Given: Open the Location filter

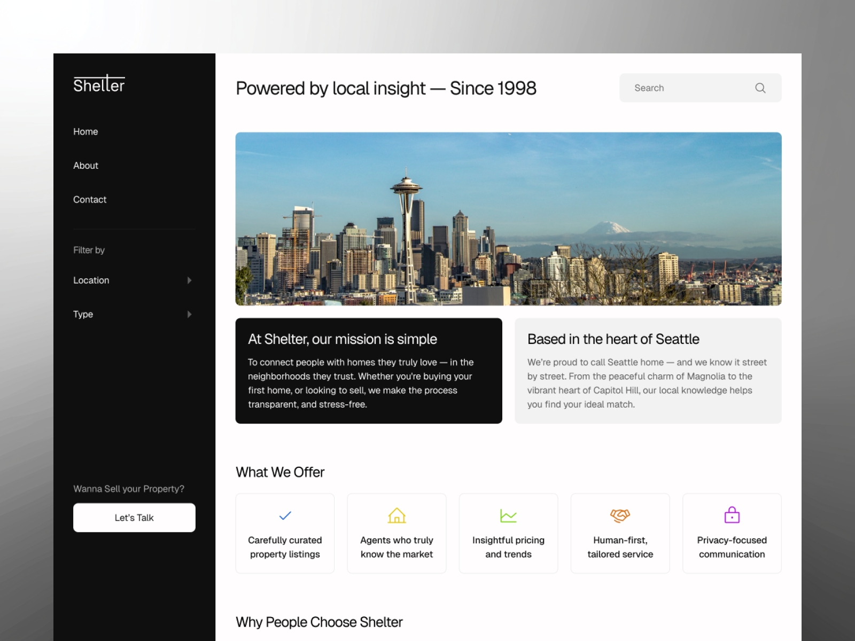Looking at the screenshot, I should 91,280.
